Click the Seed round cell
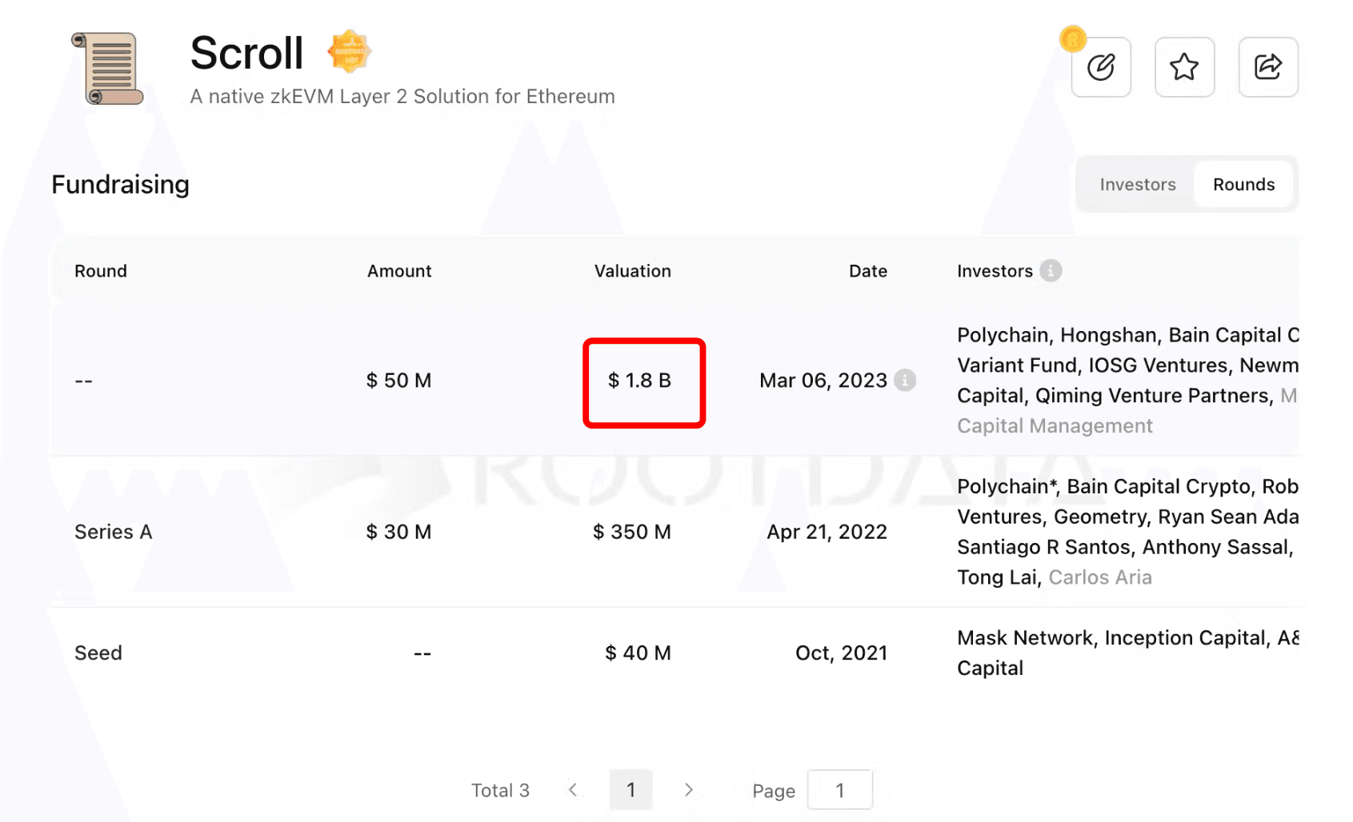The width and height of the screenshot is (1353, 822). click(98, 653)
